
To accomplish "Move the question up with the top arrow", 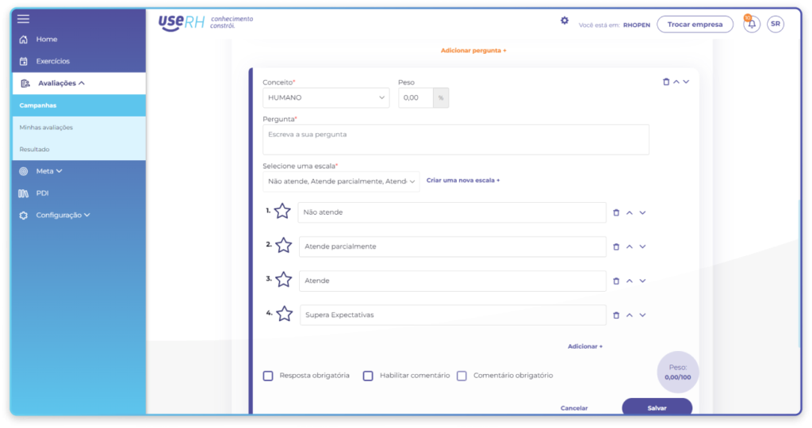I will point(676,82).
